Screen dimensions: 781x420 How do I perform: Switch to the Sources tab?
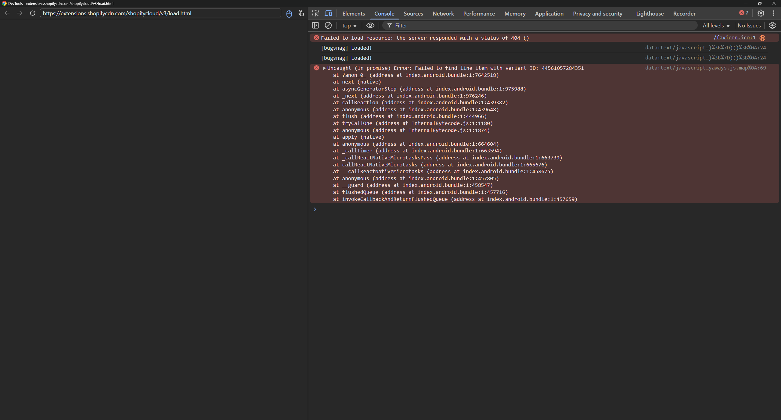(413, 14)
